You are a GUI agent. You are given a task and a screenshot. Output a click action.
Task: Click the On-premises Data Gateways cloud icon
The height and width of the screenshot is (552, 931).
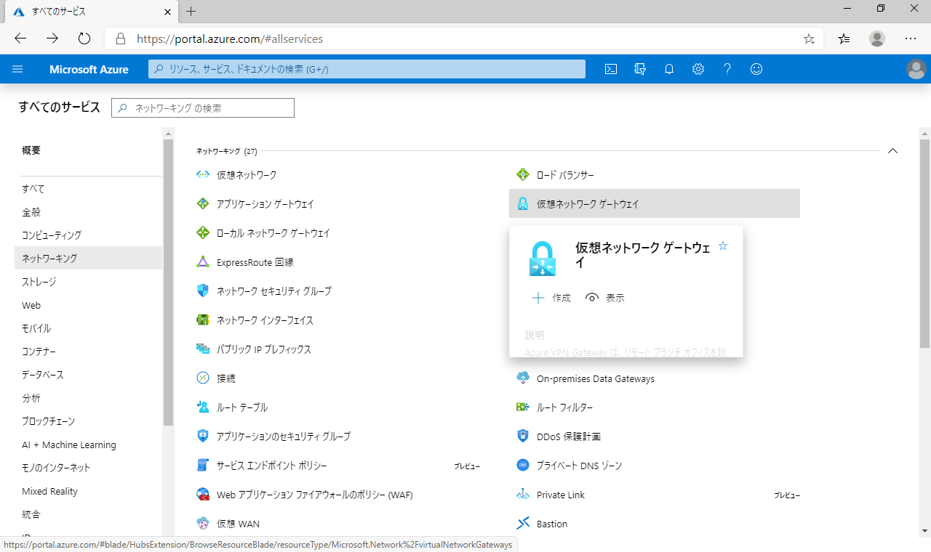(x=522, y=378)
